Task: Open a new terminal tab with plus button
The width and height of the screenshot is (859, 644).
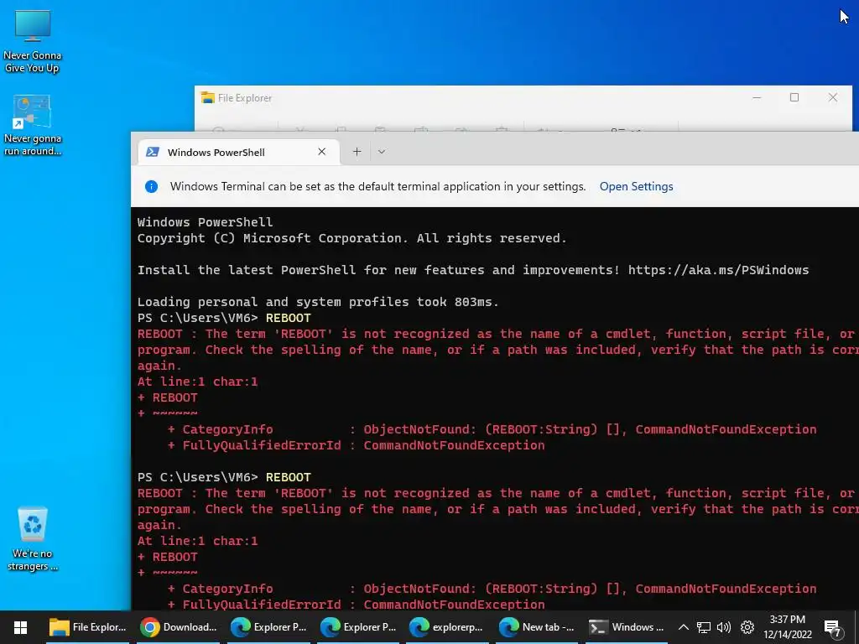Action: [x=357, y=152]
